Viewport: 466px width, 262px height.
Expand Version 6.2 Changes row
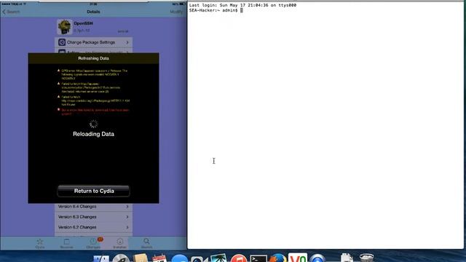click(94, 227)
